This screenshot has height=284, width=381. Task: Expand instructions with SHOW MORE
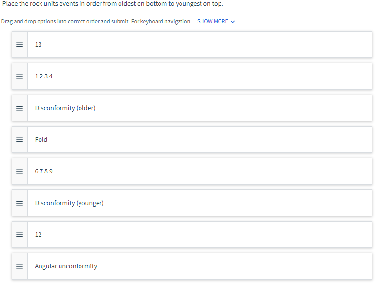(x=212, y=22)
